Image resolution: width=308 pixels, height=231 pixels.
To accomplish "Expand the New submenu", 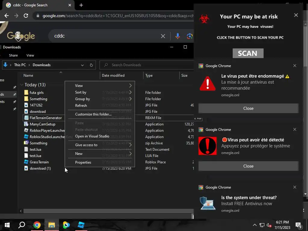I will click(x=100, y=154).
